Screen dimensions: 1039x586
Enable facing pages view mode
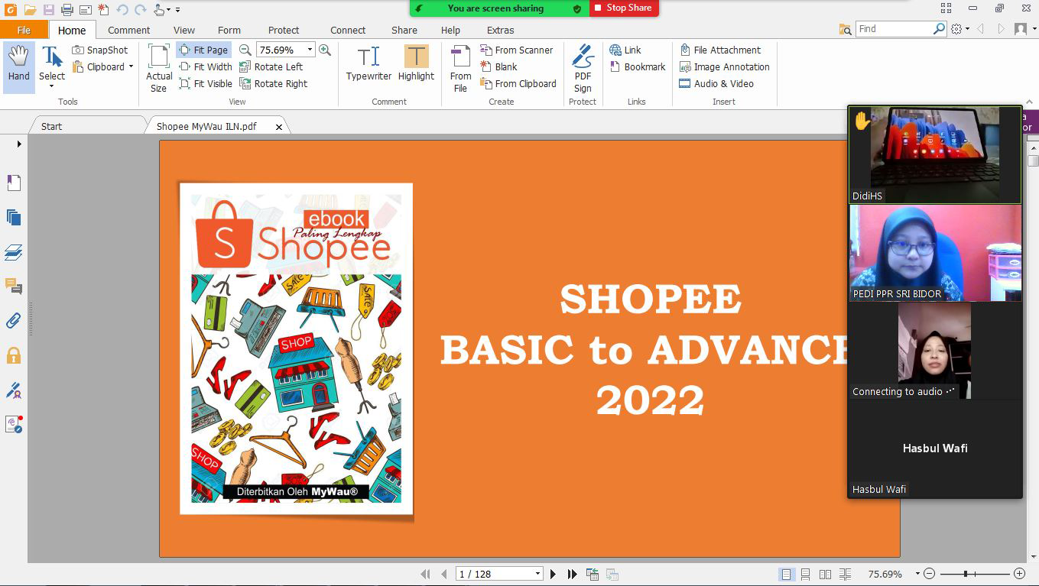pos(826,574)
